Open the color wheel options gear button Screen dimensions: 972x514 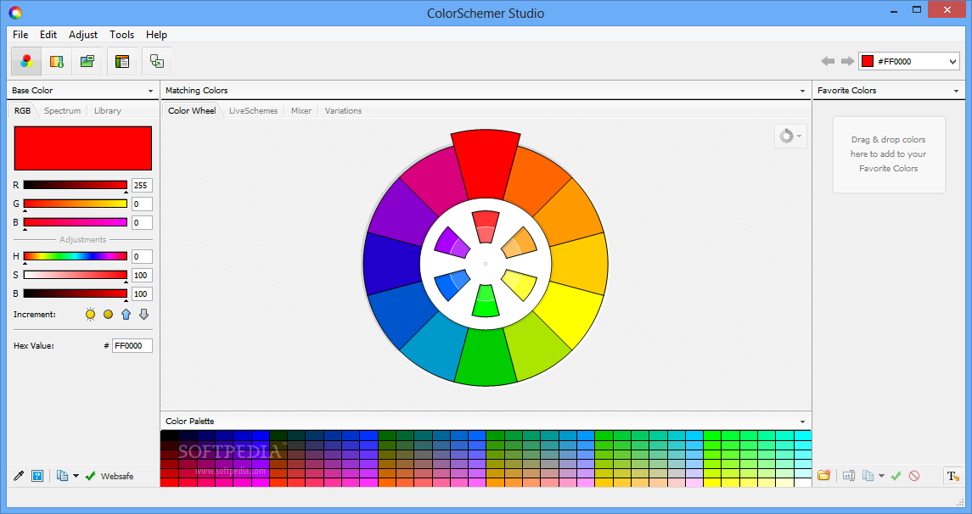click(789, 137)
